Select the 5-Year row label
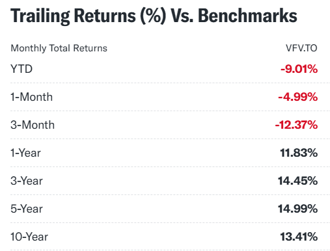This screenshot has height=251, width=330. tap(27, 209)
